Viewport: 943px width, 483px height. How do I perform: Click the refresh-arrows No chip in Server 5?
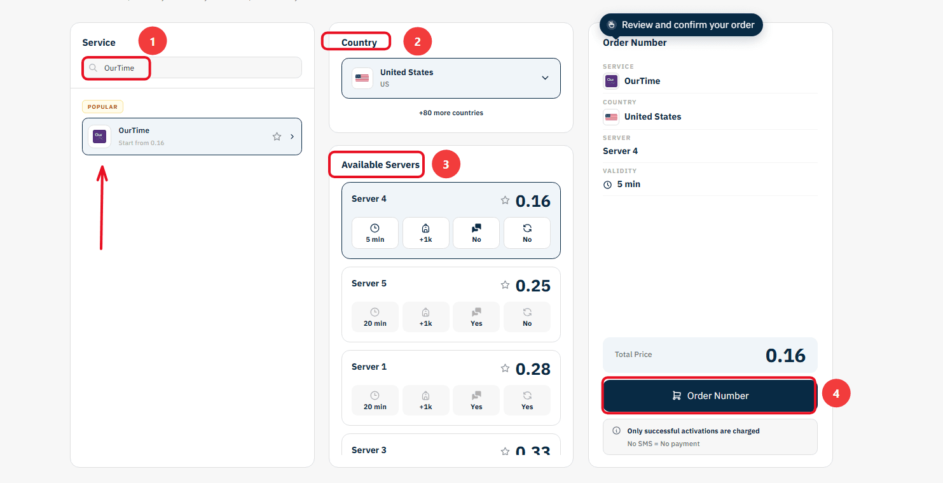click(x=527, y=317)
